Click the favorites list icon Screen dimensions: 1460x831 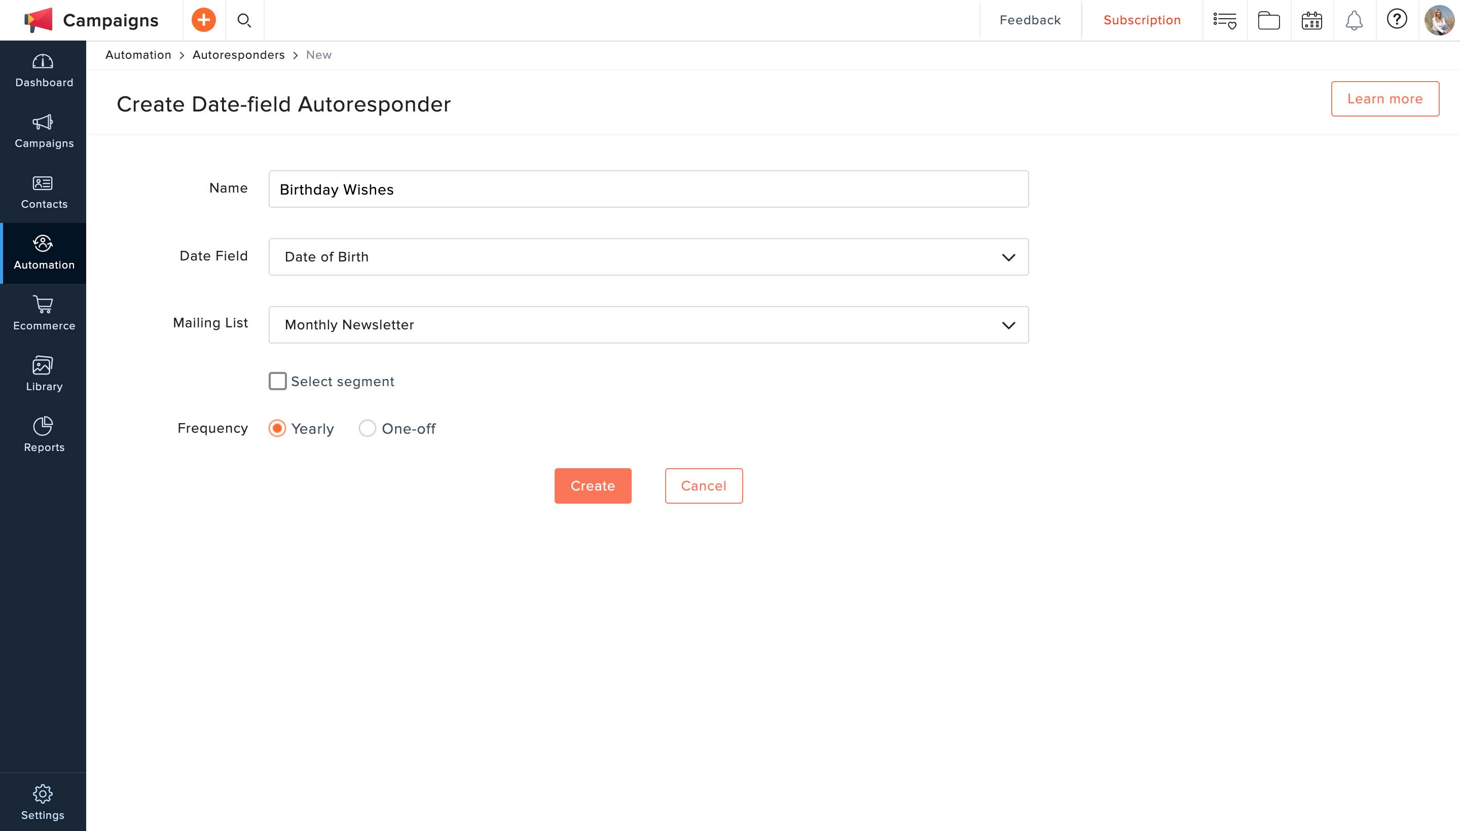pyautogui.click(x=1225, y=21)
